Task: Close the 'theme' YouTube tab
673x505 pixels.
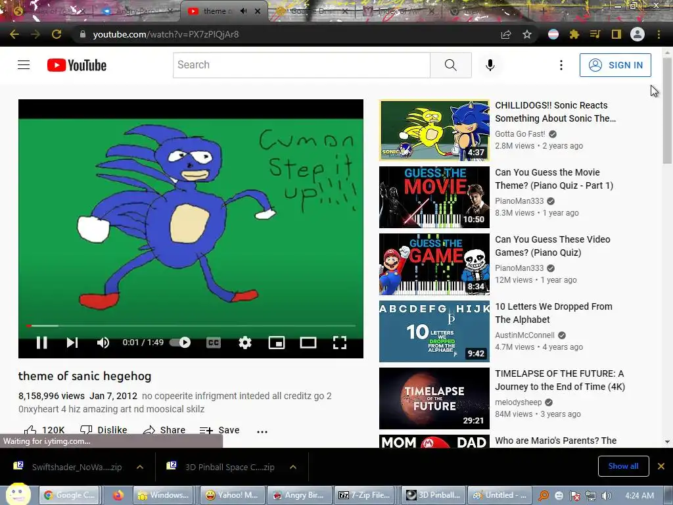Action: pyautogui.click(x=258, y=12)
